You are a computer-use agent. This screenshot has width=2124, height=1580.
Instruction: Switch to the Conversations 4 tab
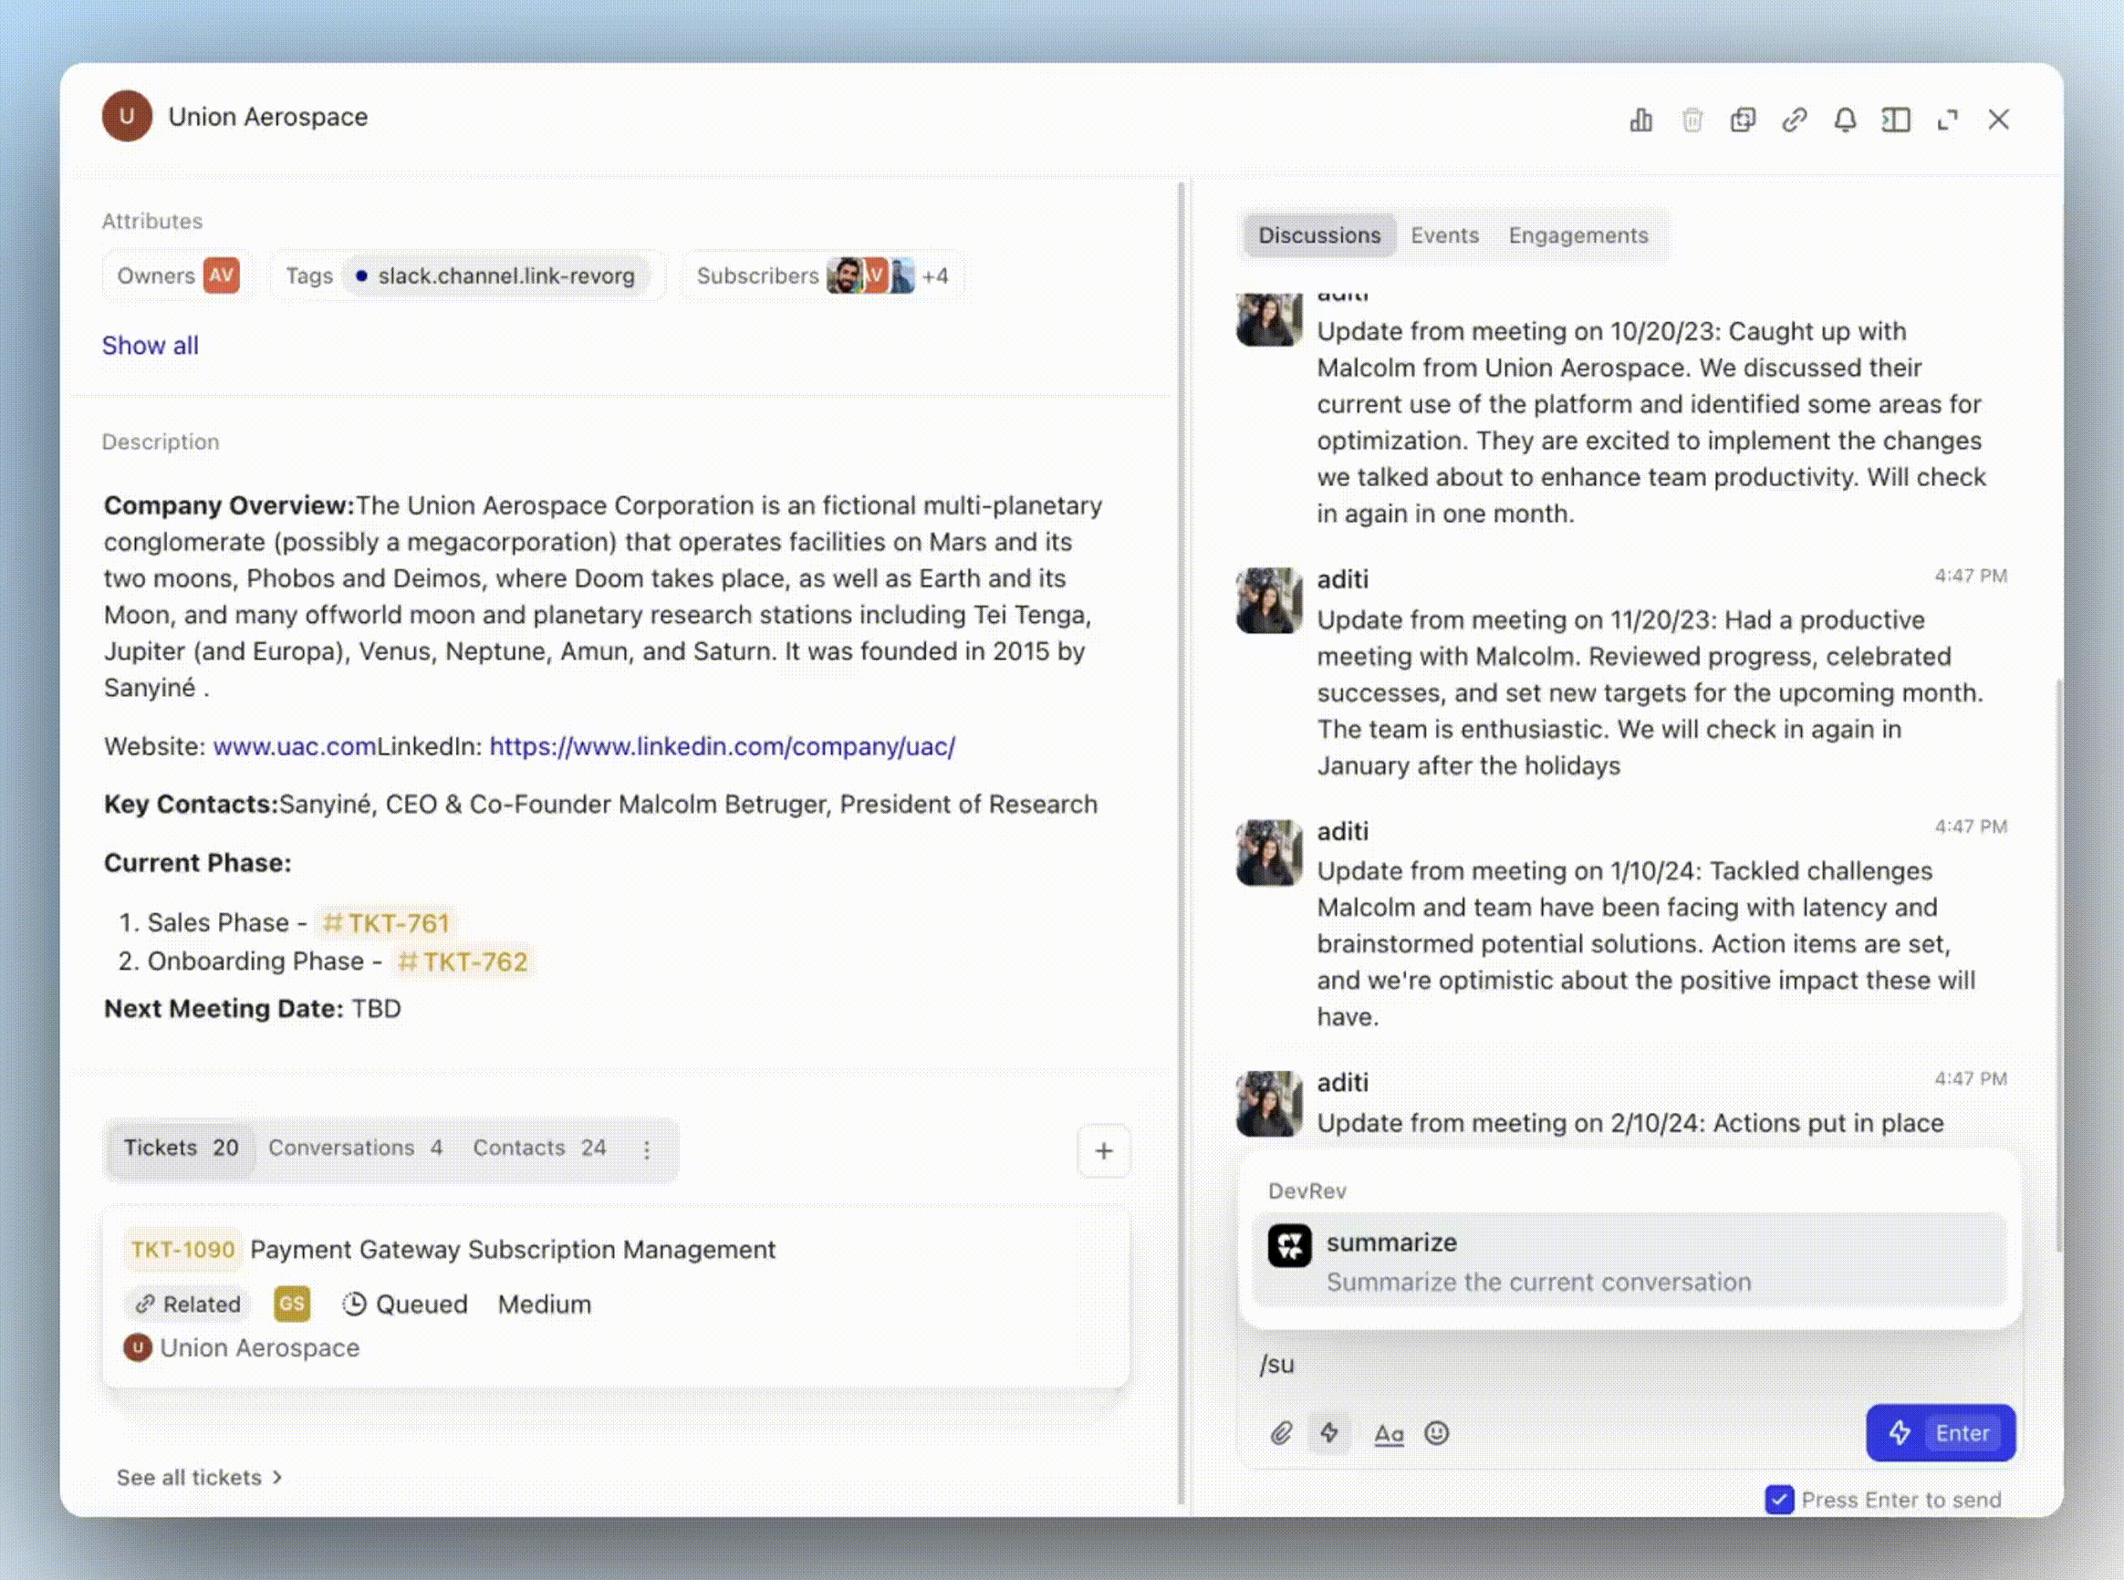pos(355,1148)
